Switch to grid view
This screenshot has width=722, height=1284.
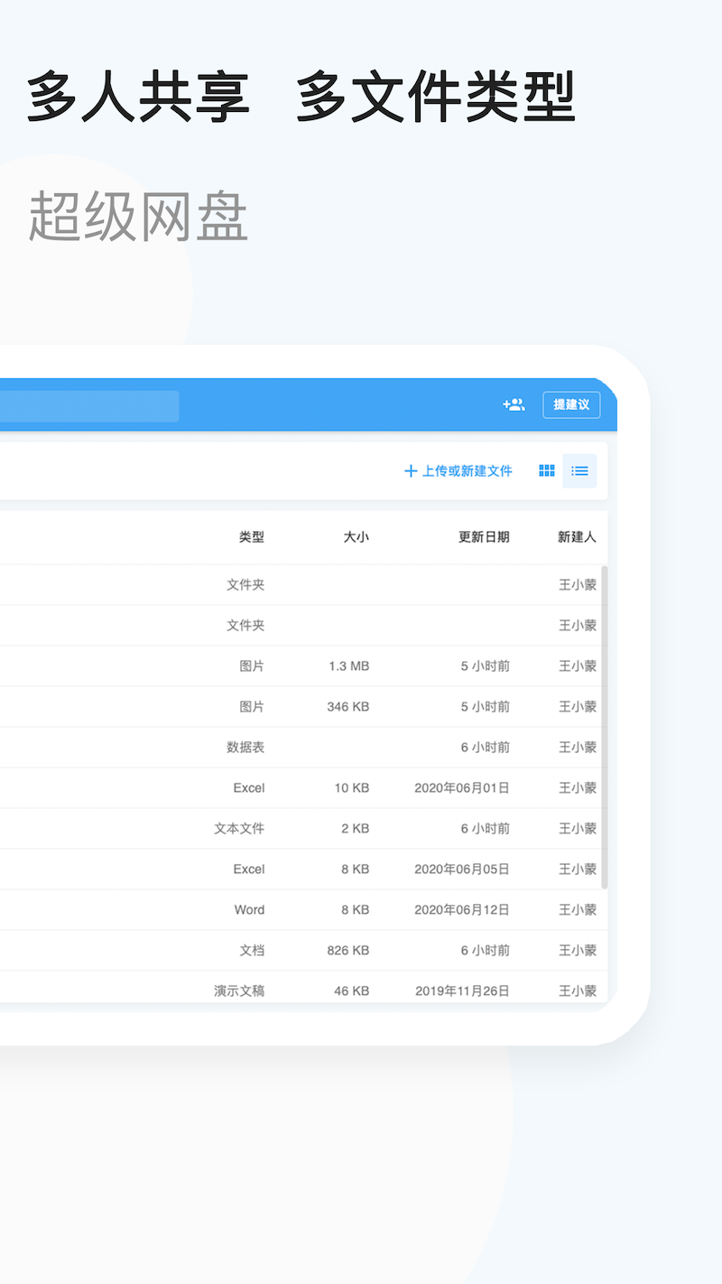click(x=547, y=470)
